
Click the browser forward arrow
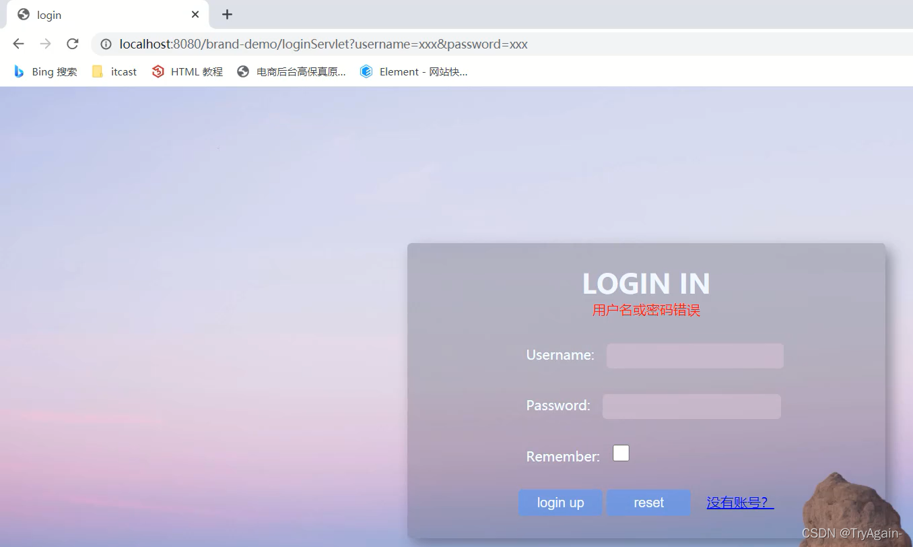(x=45, y=44)
